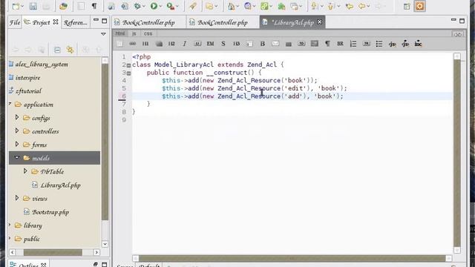Insert an H2 heading tag
475x267 pixels.
(171, 44)
